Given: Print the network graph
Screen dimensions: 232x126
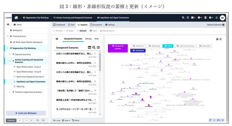Looking at the screenshot, I should click(x=217, y=39).
